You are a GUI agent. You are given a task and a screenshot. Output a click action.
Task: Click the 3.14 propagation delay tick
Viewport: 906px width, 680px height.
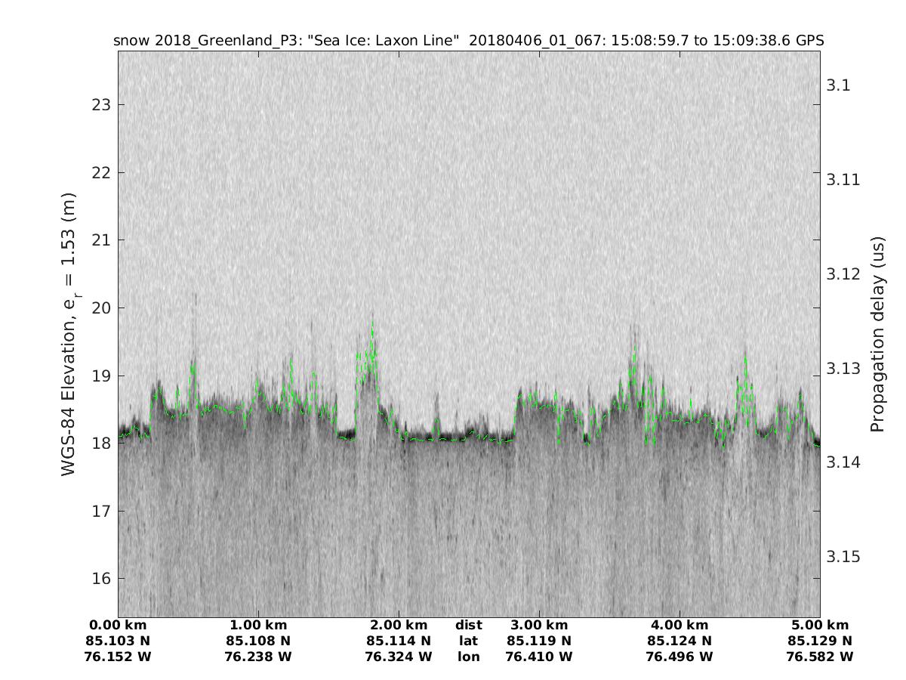tap(843, 462)
